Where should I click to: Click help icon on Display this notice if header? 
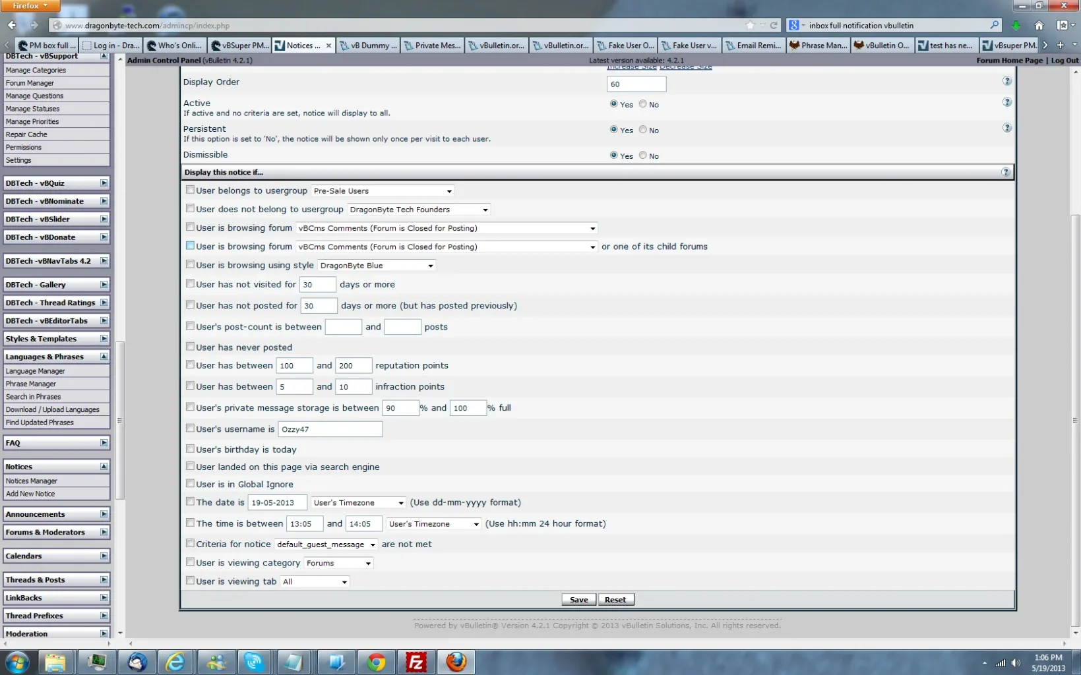click(1006, 172)
